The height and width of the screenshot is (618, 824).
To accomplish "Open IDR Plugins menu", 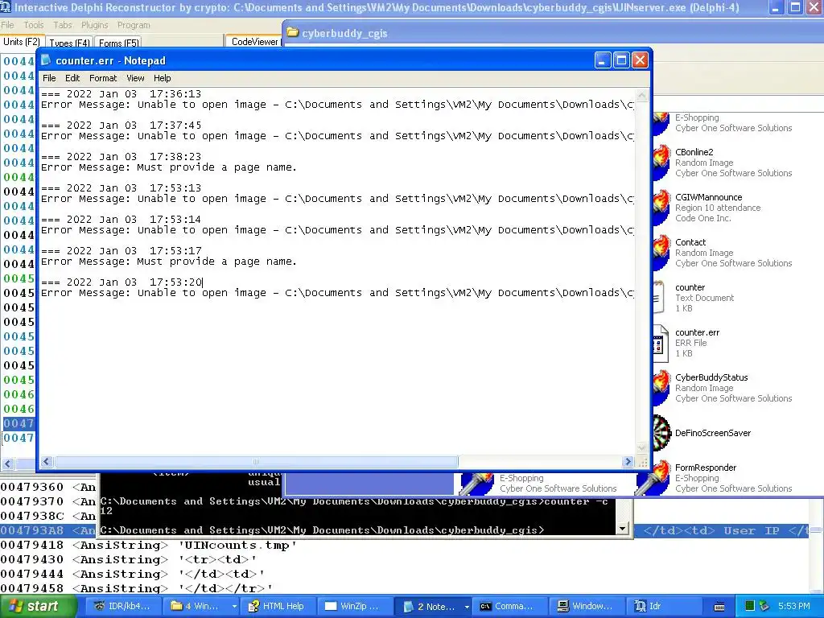I will pyautogui.click(x=95, y=25).
